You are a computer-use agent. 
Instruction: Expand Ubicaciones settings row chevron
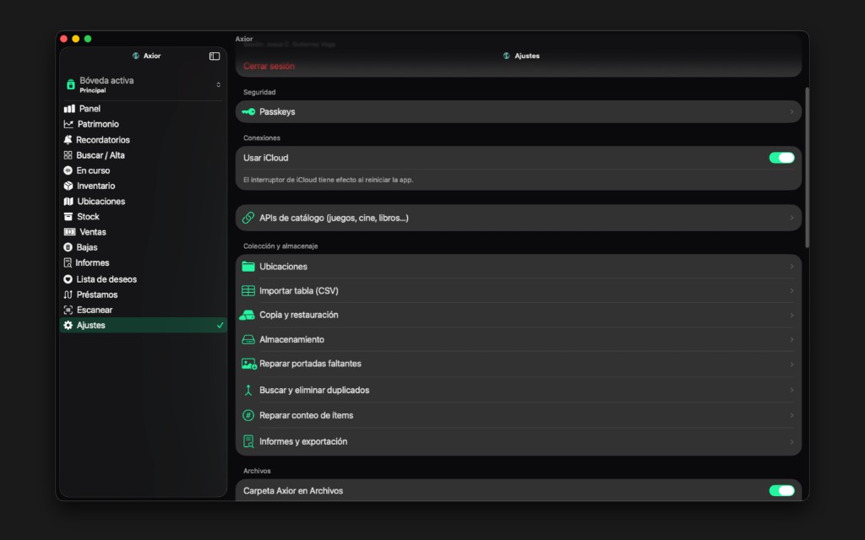(792, 267)
